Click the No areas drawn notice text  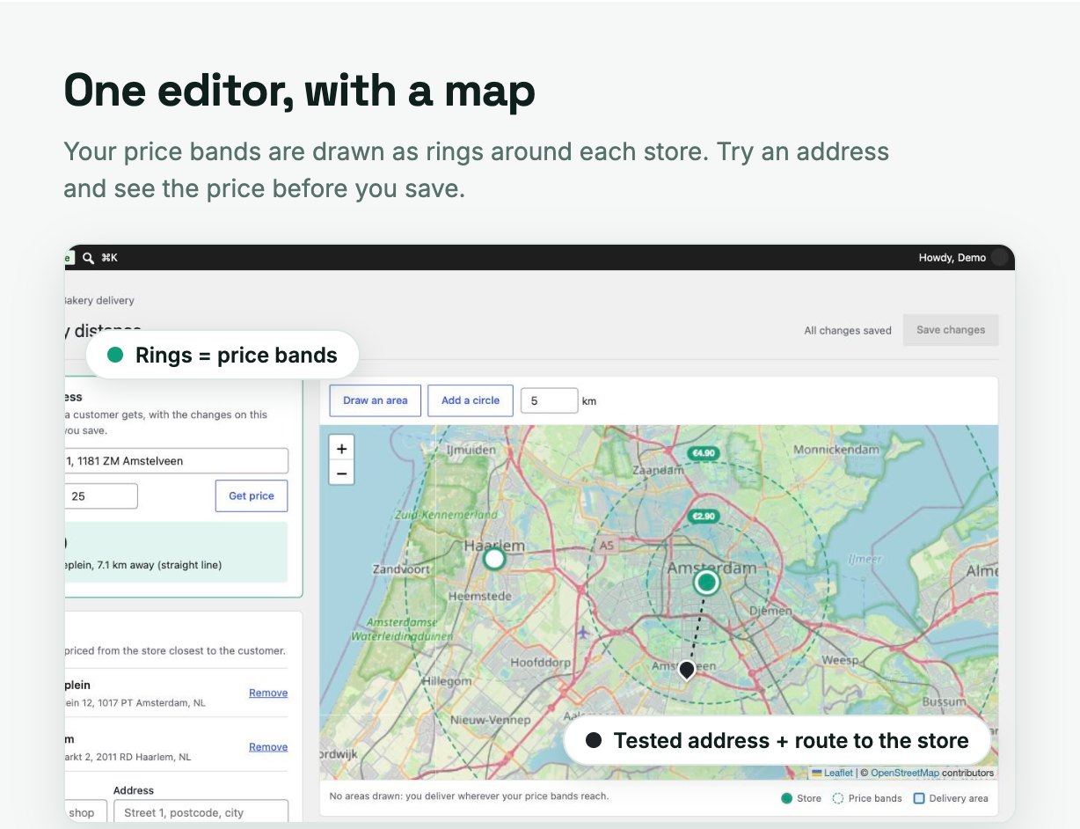pos(469,796)
